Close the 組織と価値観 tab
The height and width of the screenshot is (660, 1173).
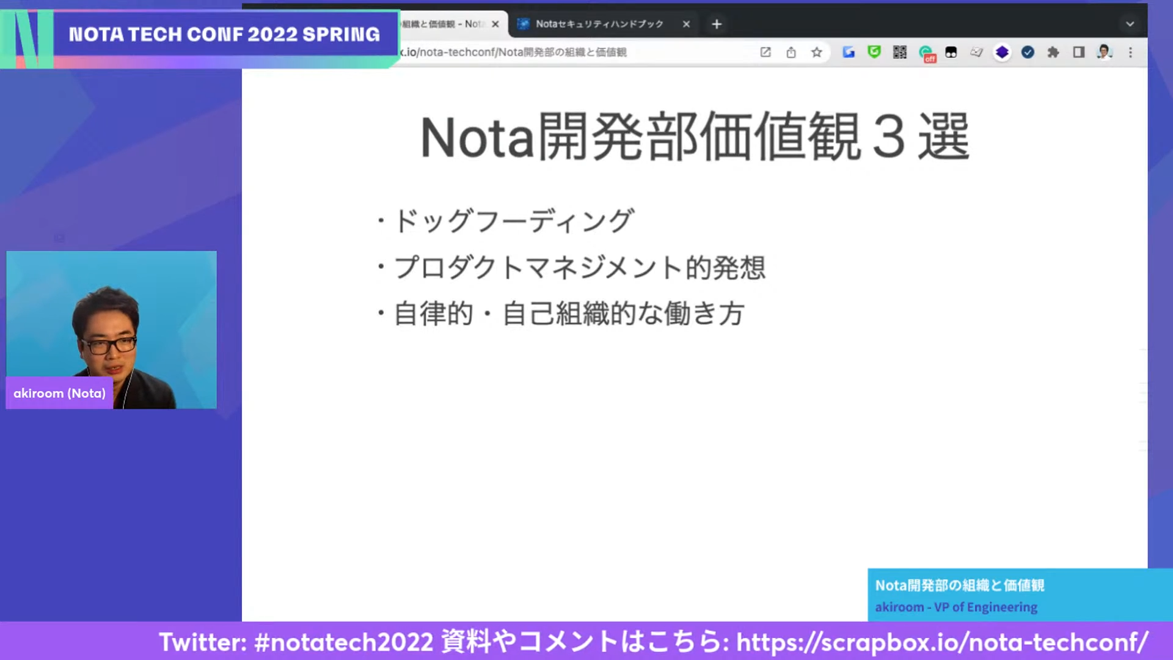click(x=495, y=24)
